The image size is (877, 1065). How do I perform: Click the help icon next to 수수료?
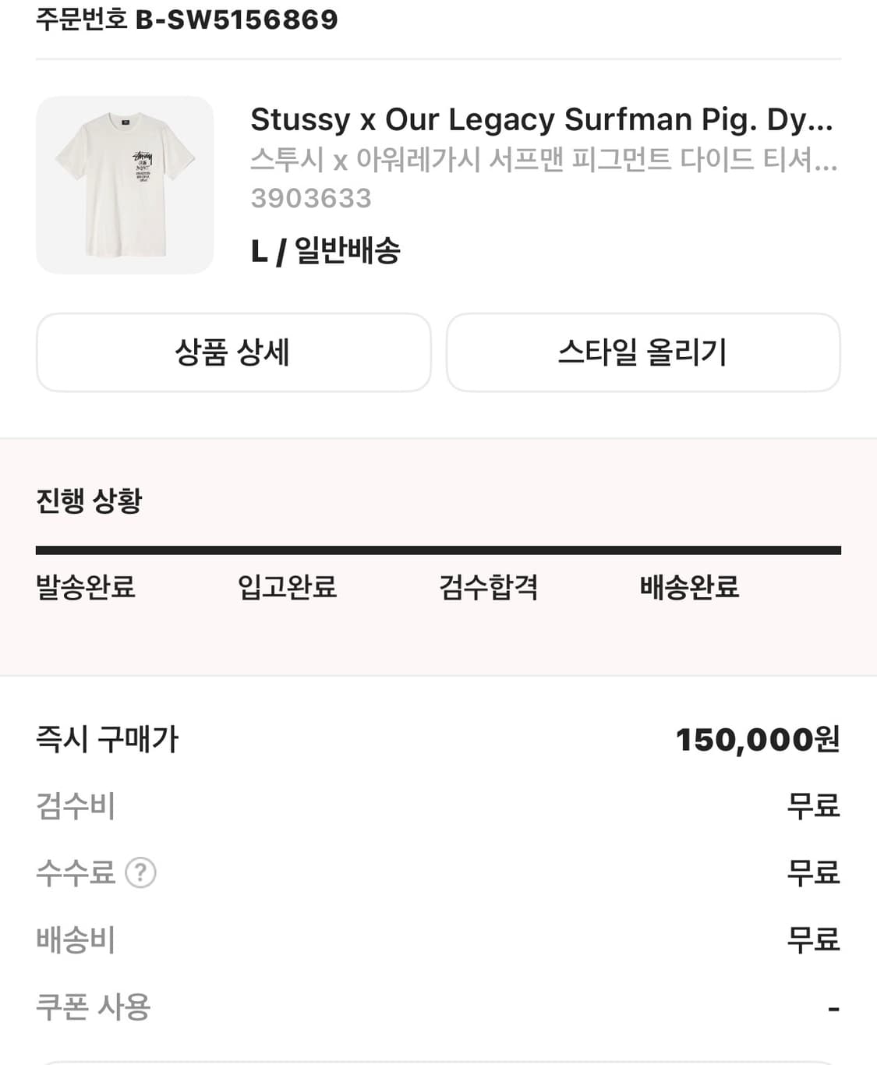point(140,872)
